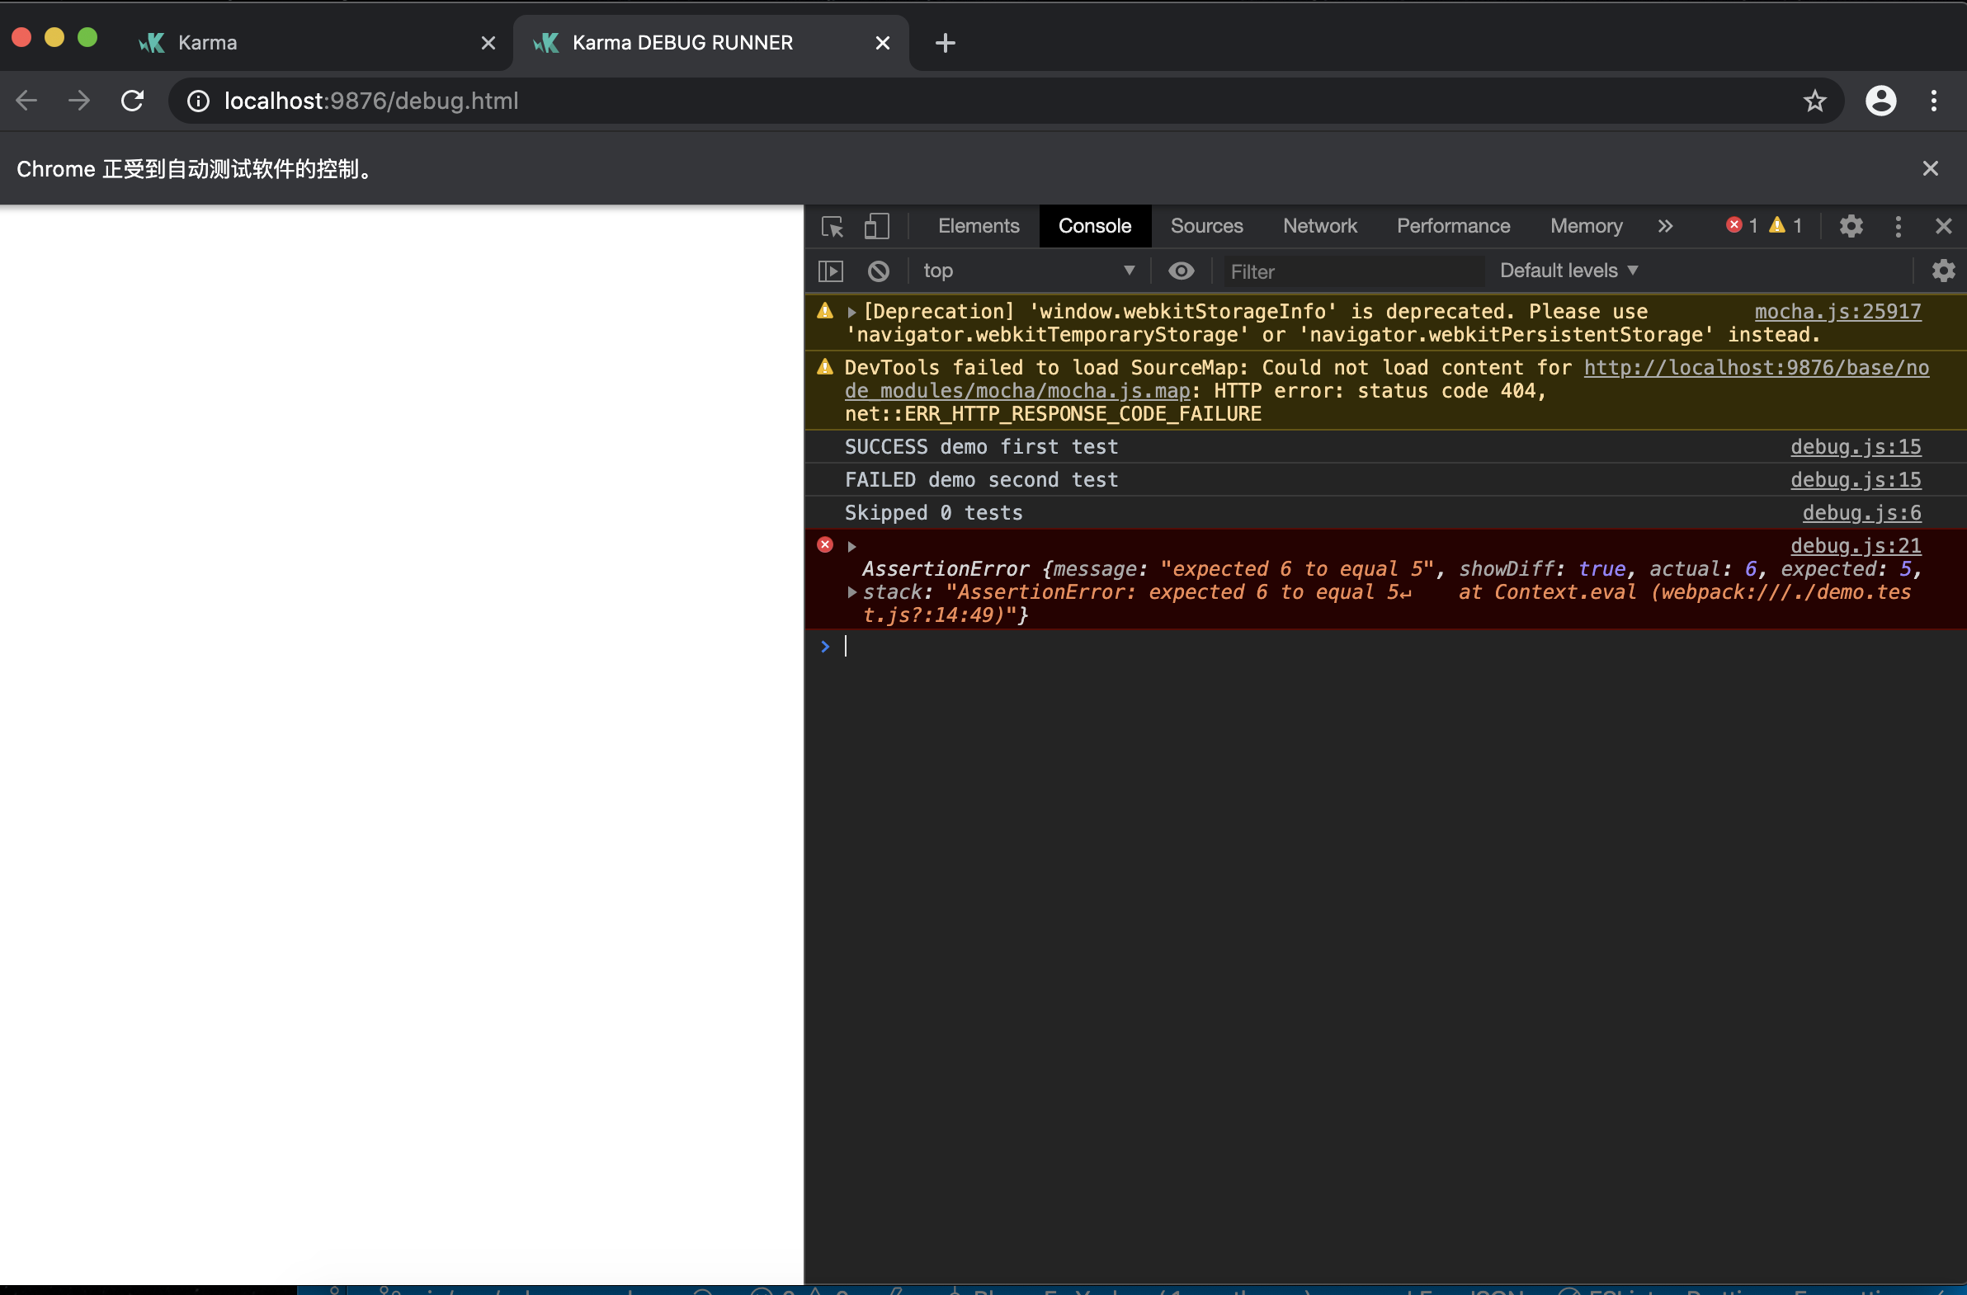This screenshot has height=1295, width=1967.
Task: Open the DevTools three-dot customize menu
Action: pyautogui.click(x=1898, y=226)
